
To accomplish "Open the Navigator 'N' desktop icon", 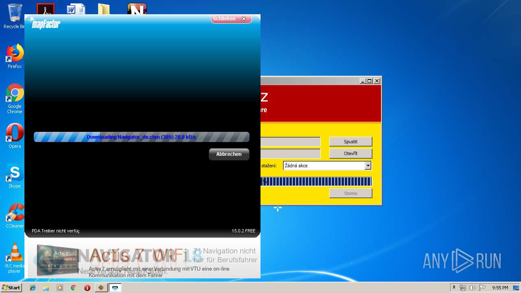I will click(x=137, y=9).
